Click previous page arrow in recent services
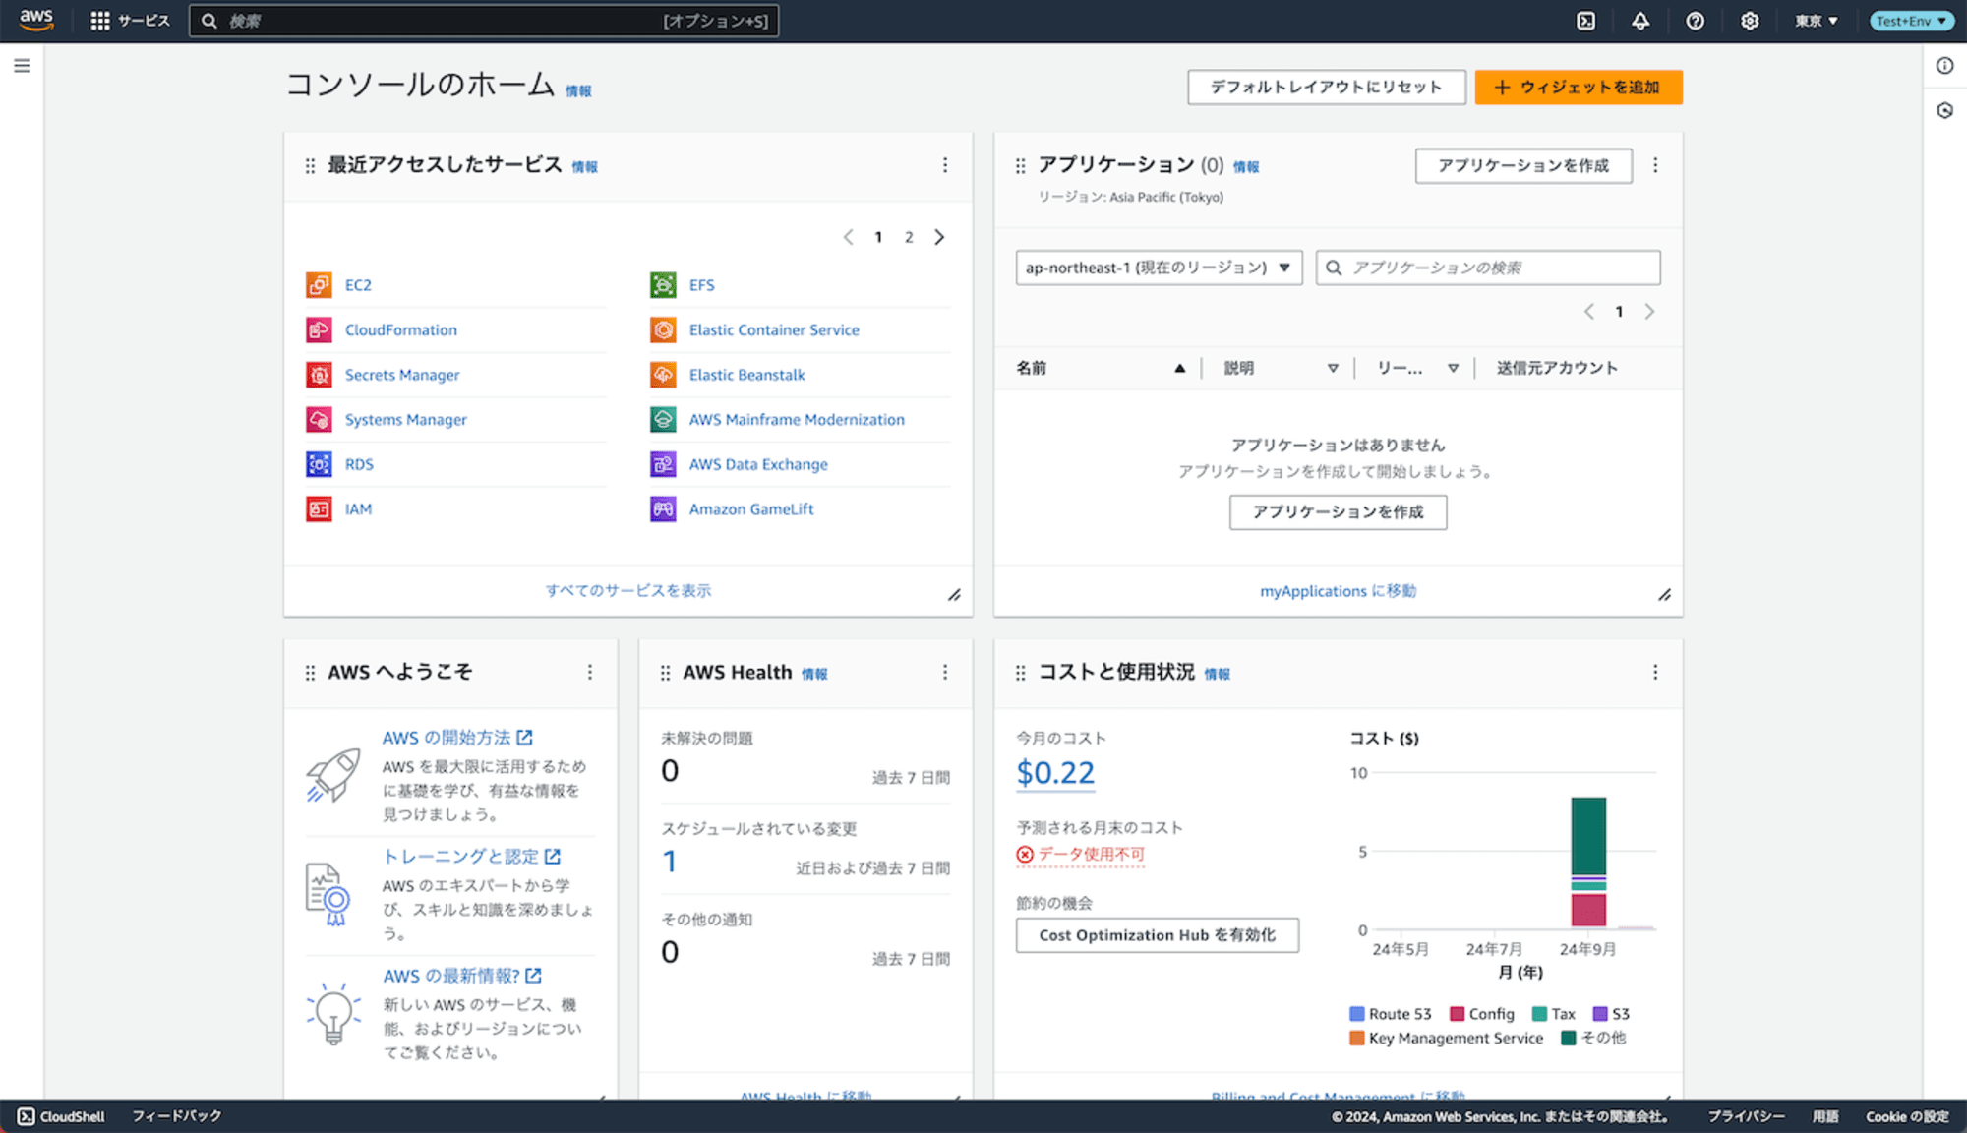1967x1133 pixels. (848, 237)
